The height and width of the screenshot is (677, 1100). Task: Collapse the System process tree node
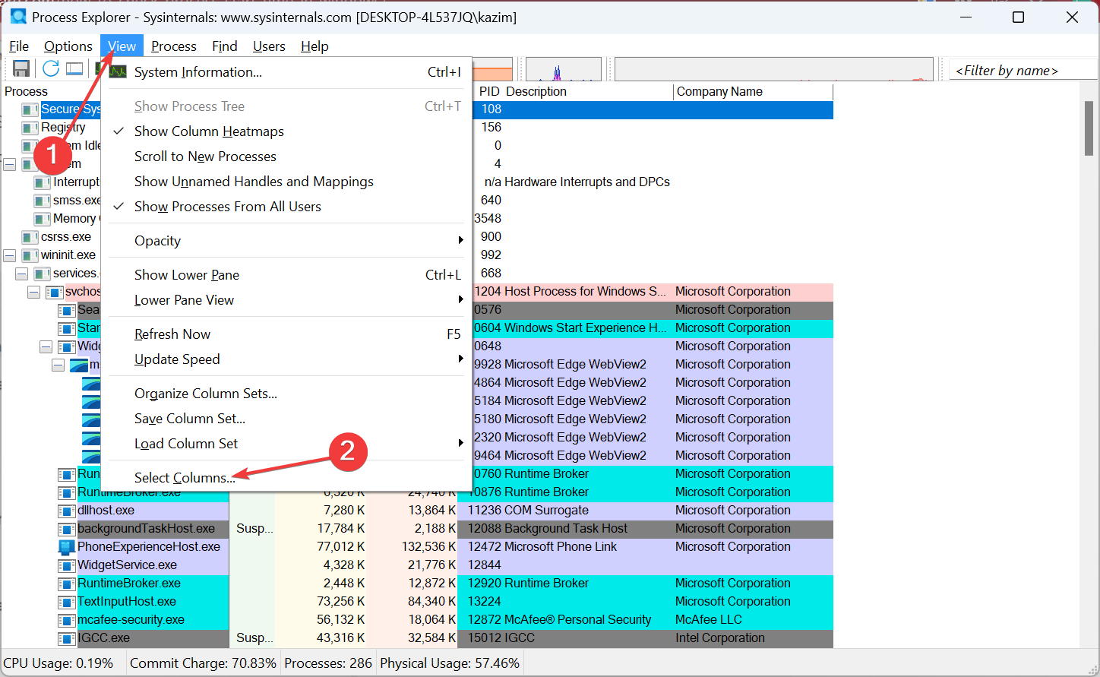[10, 164]
